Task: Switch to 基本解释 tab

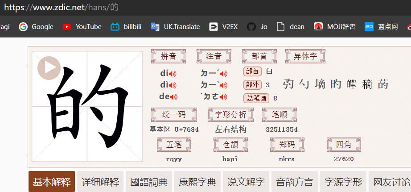Action: click(52, 181)
